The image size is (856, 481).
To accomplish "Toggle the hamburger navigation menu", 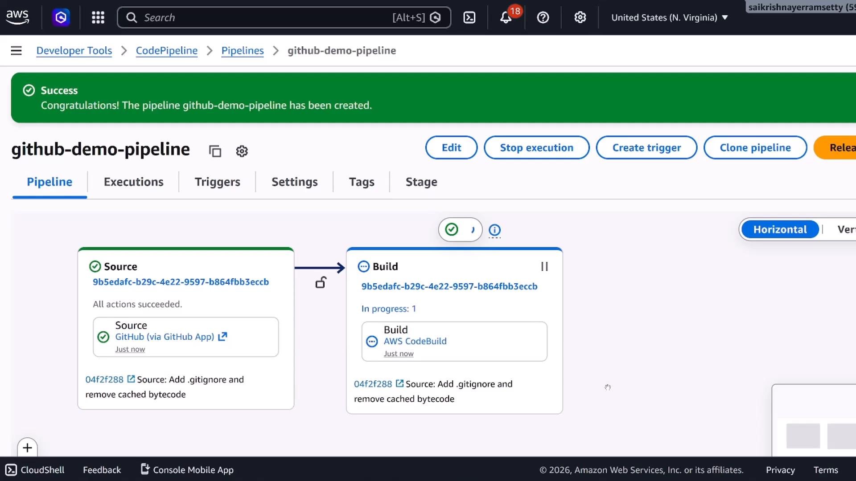I will [16, 51].
